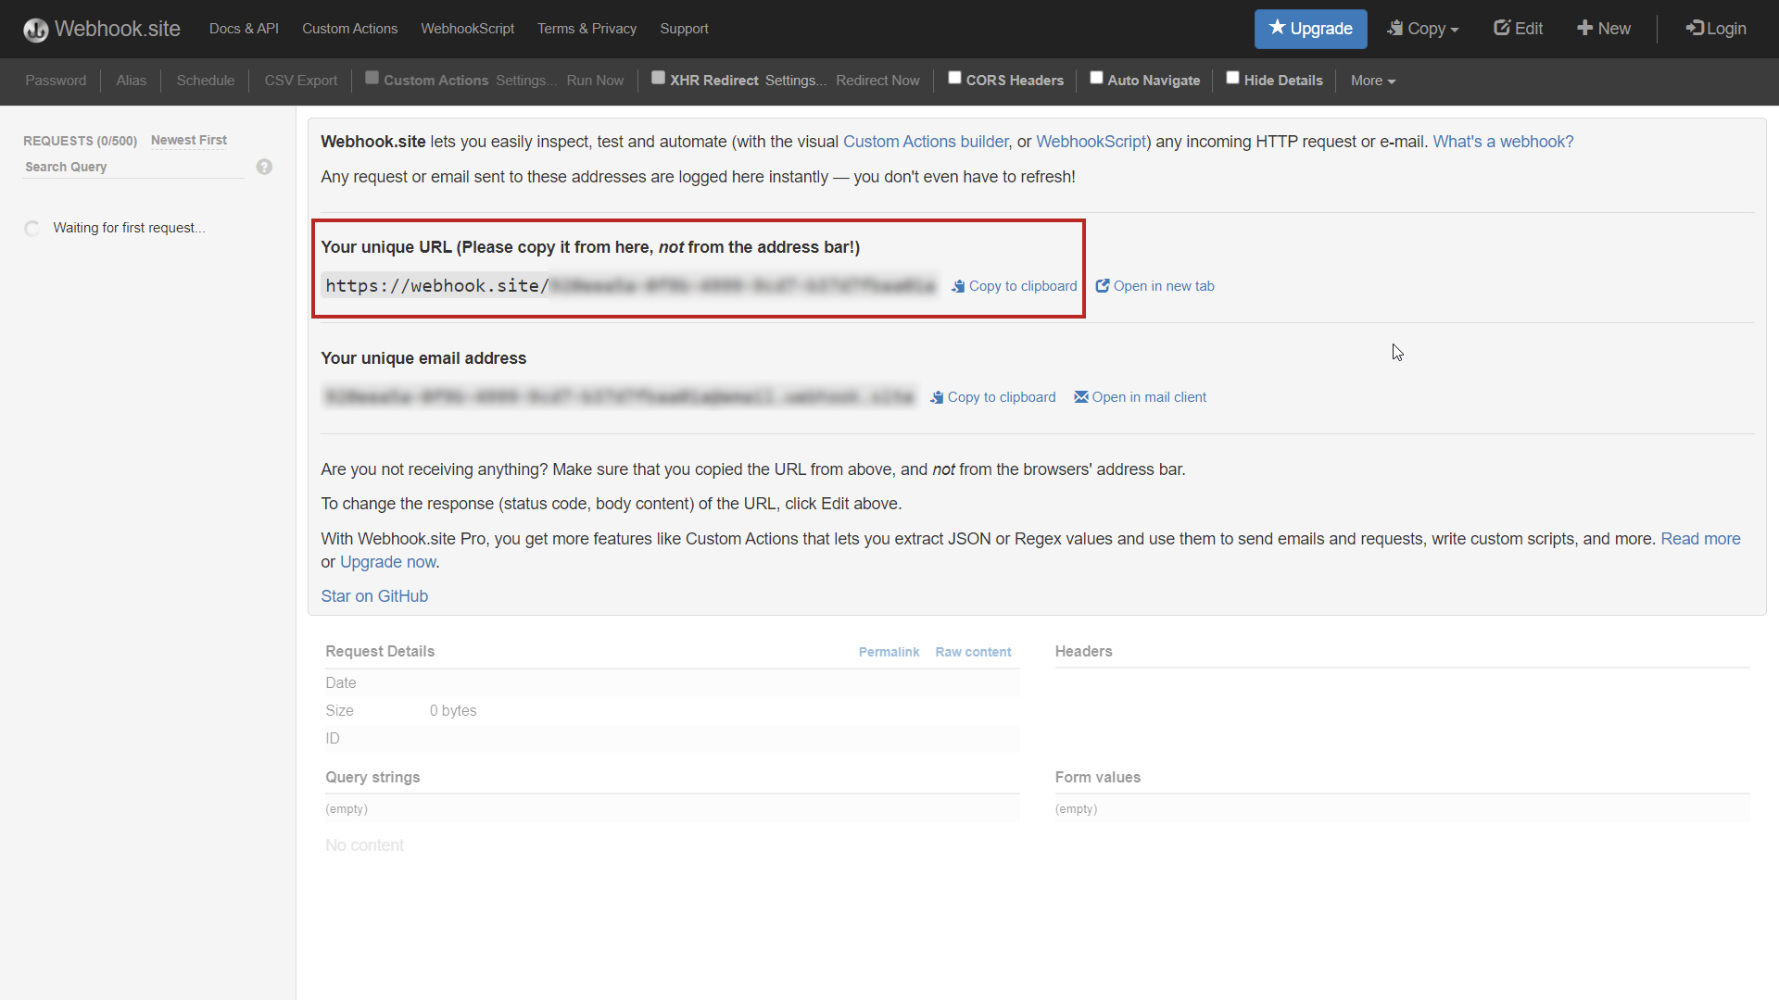
Task: Open Terms & Privacy page
Action: [x=587, y=29]
